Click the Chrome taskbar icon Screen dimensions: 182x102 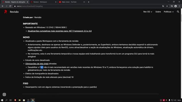coord(33,100)
